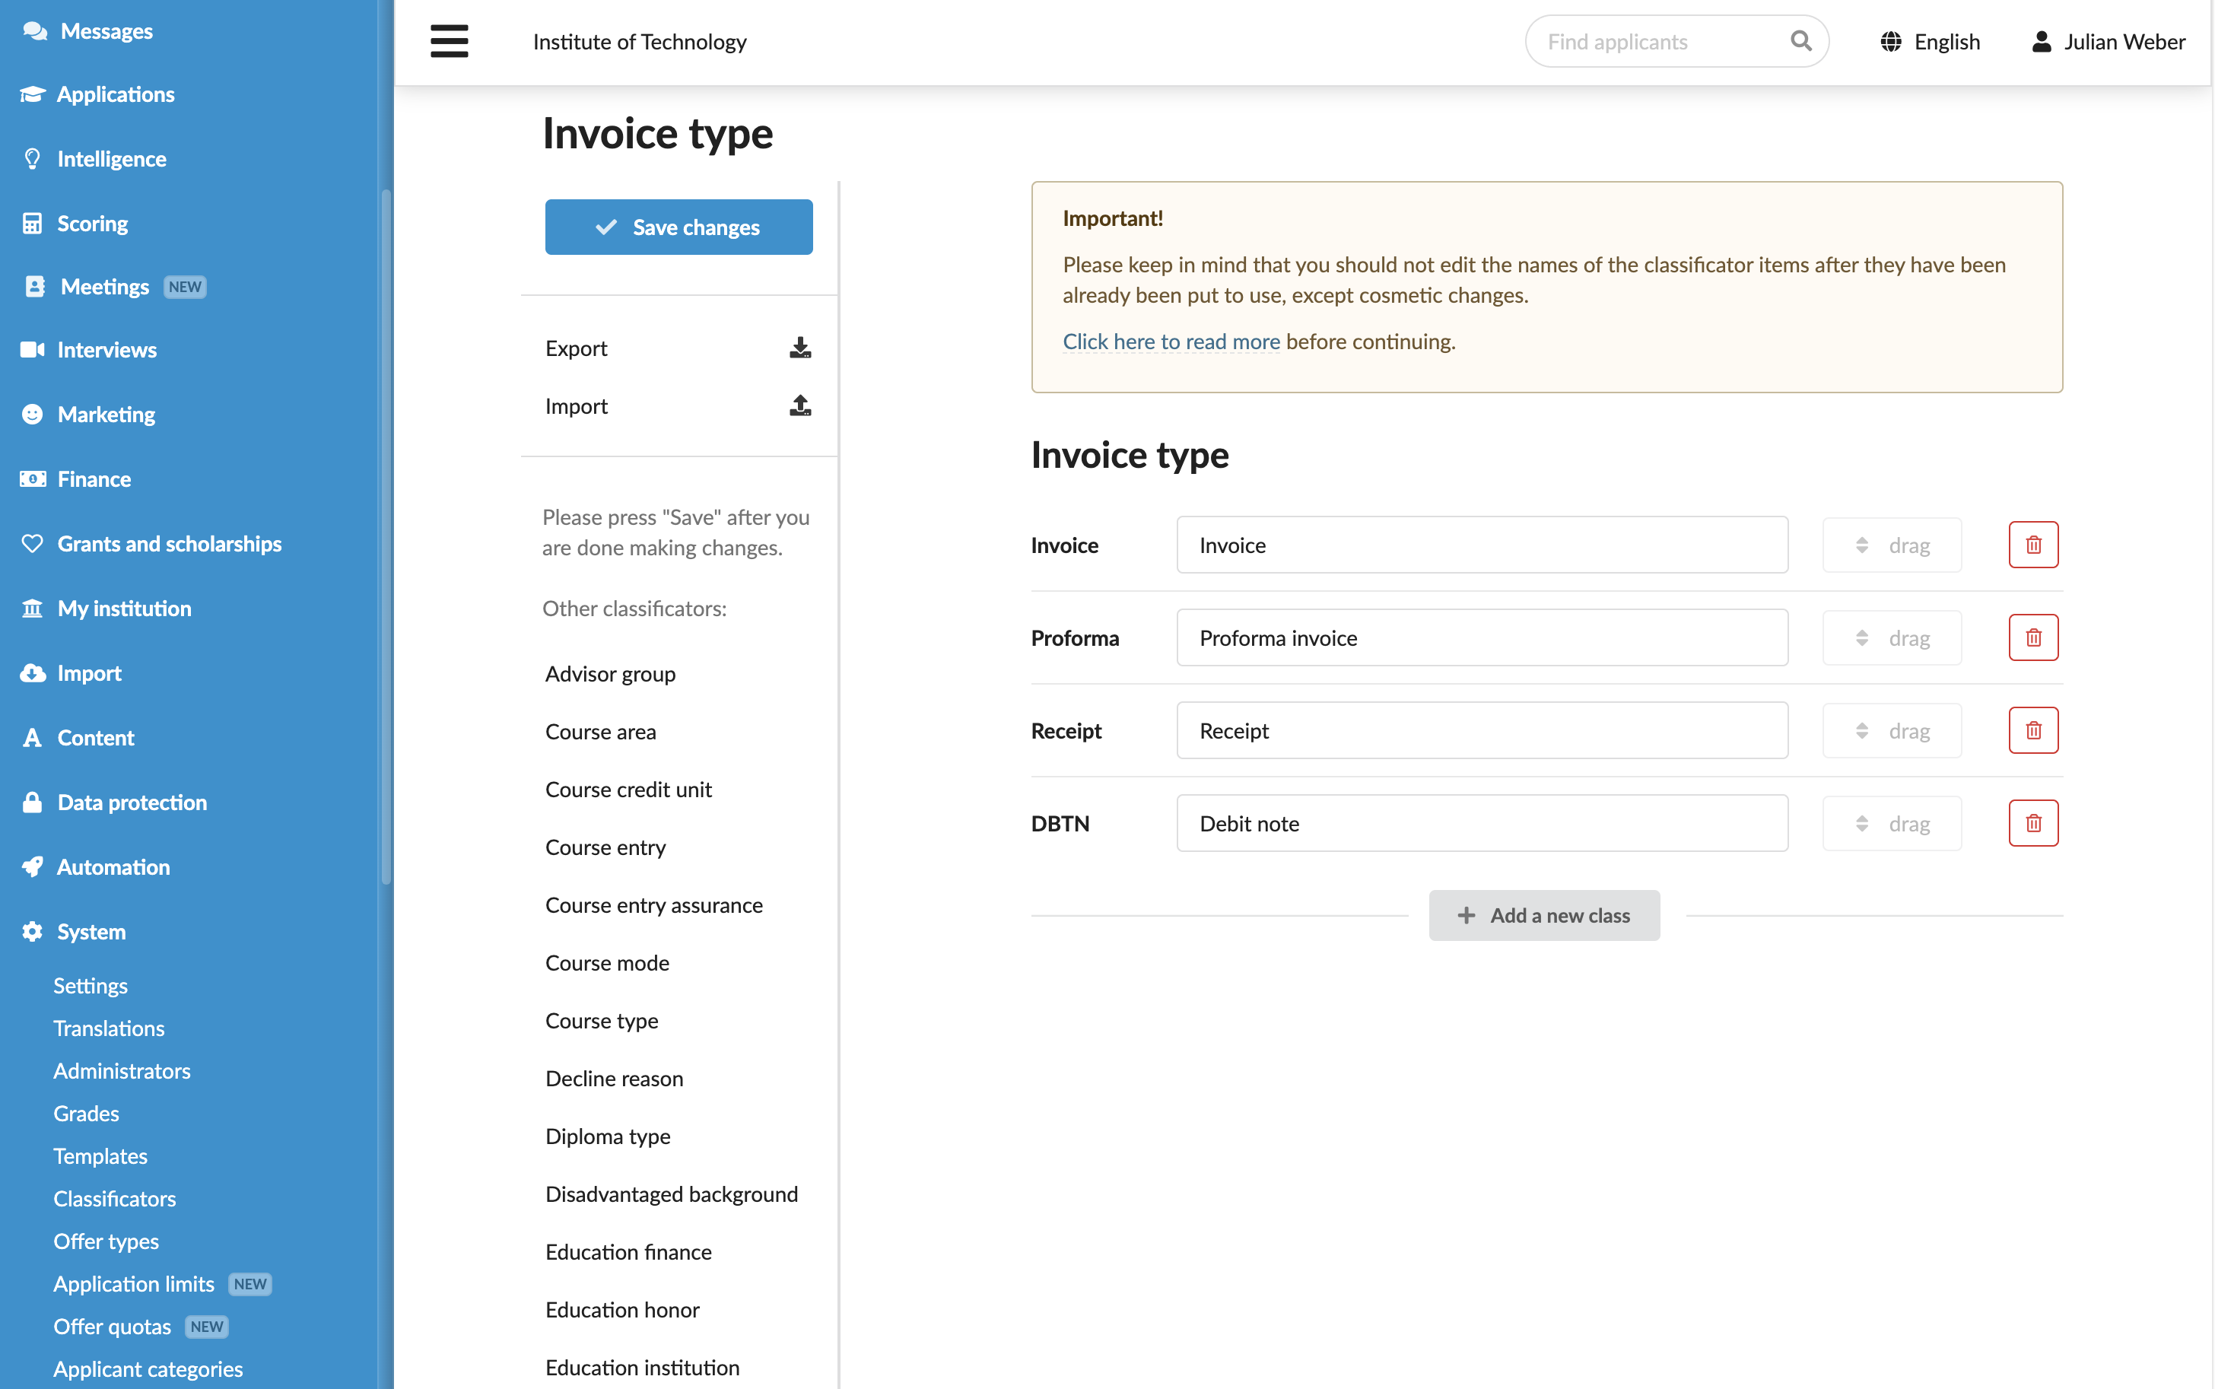Click the user profile icon
This screenshot has width=2215, height=1389.
[2041, 41]
